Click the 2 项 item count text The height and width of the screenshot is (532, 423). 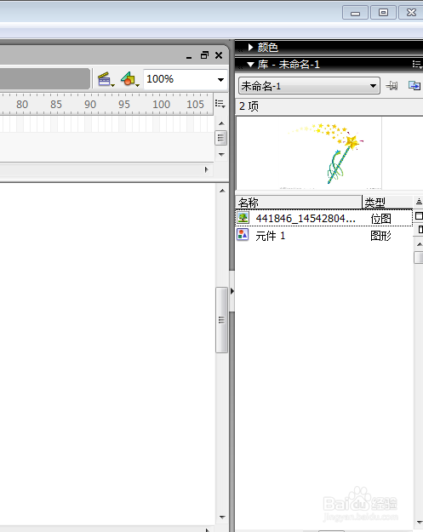tap(249, 106)
